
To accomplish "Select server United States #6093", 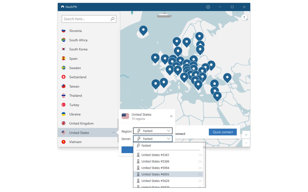I will [x=168, y=174].
